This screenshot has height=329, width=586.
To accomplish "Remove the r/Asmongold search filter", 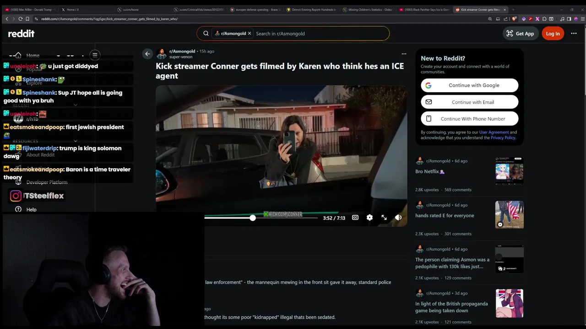I will click(x=250, y=33).
